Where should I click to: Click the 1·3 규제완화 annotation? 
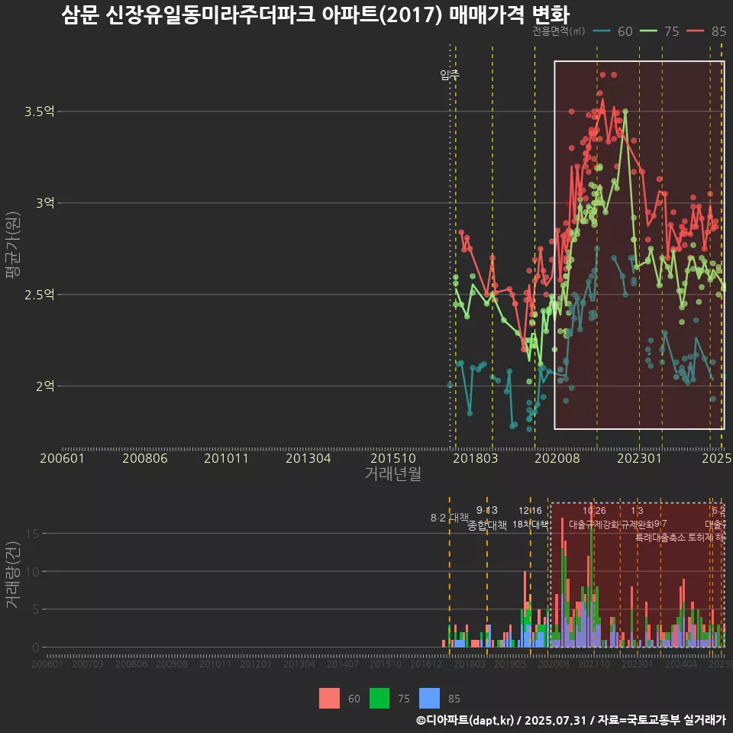pyautogui.click(x=637, y=518)
